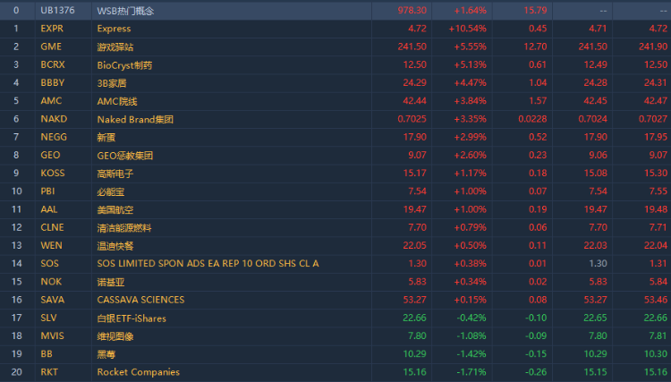Select the AAL ticker
The width and height of the screenshot is (671, 382).
coord(49,209)
